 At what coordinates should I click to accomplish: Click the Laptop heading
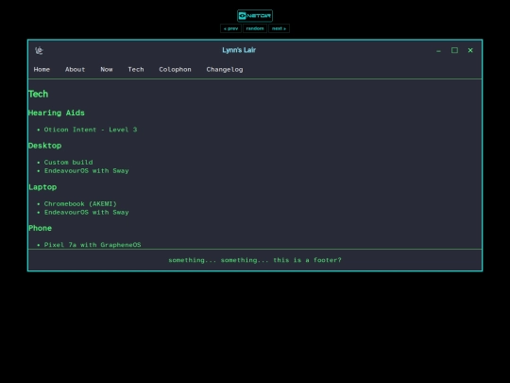point(42,187)
